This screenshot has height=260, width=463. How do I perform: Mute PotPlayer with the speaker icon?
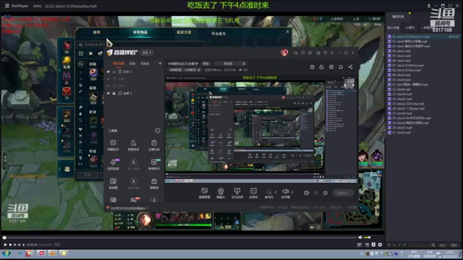coord(360,237)
